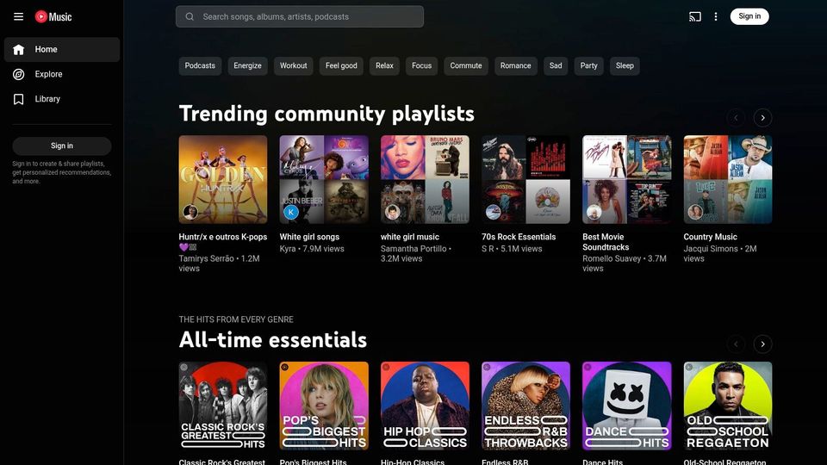Click the YouTube Music logo

[53, 17]
